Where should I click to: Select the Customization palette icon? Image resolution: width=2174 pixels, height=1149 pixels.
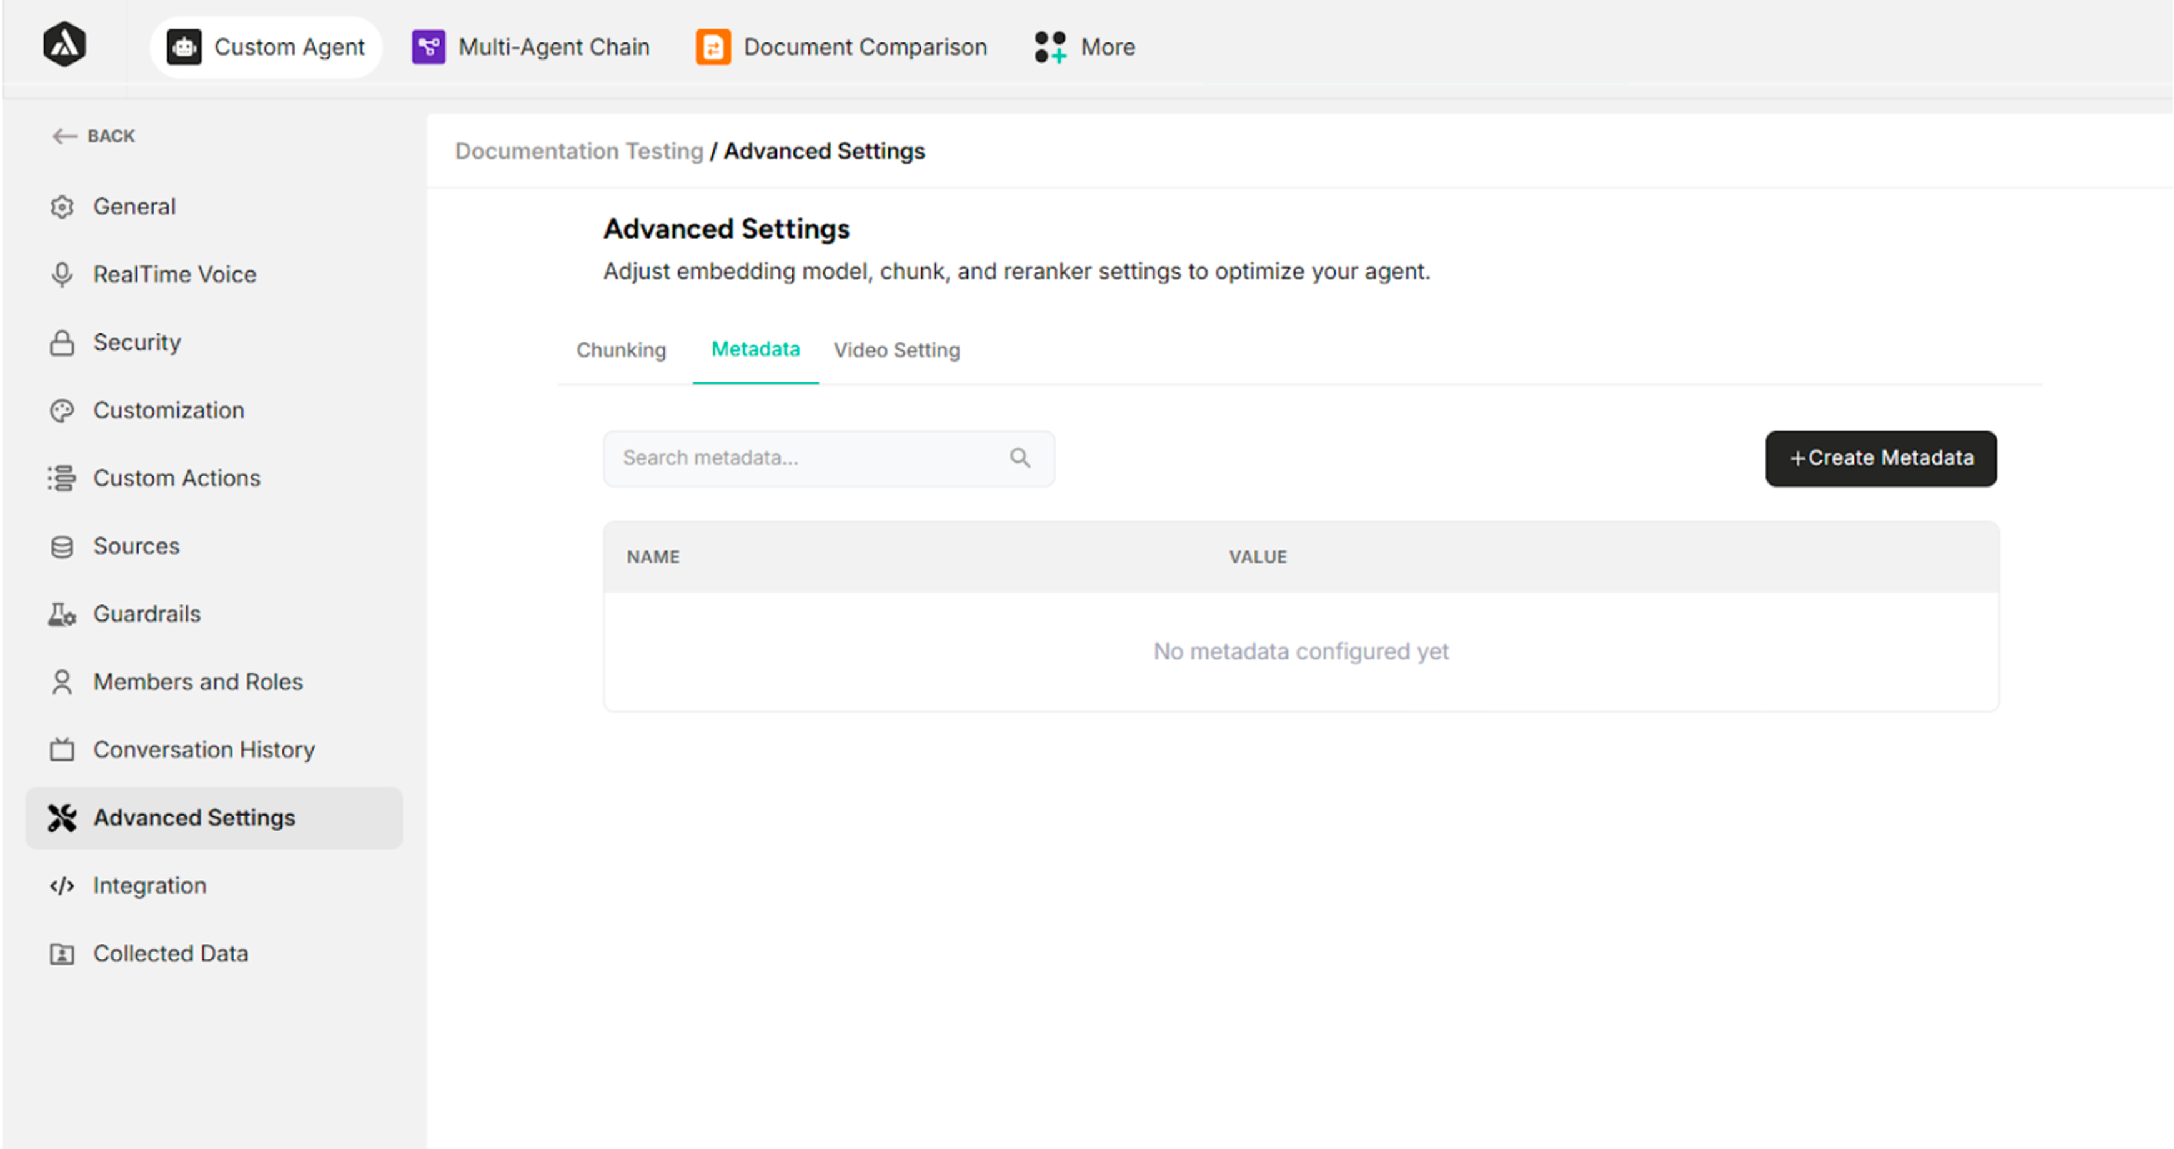pyautogui.click(x=62, y=411)
